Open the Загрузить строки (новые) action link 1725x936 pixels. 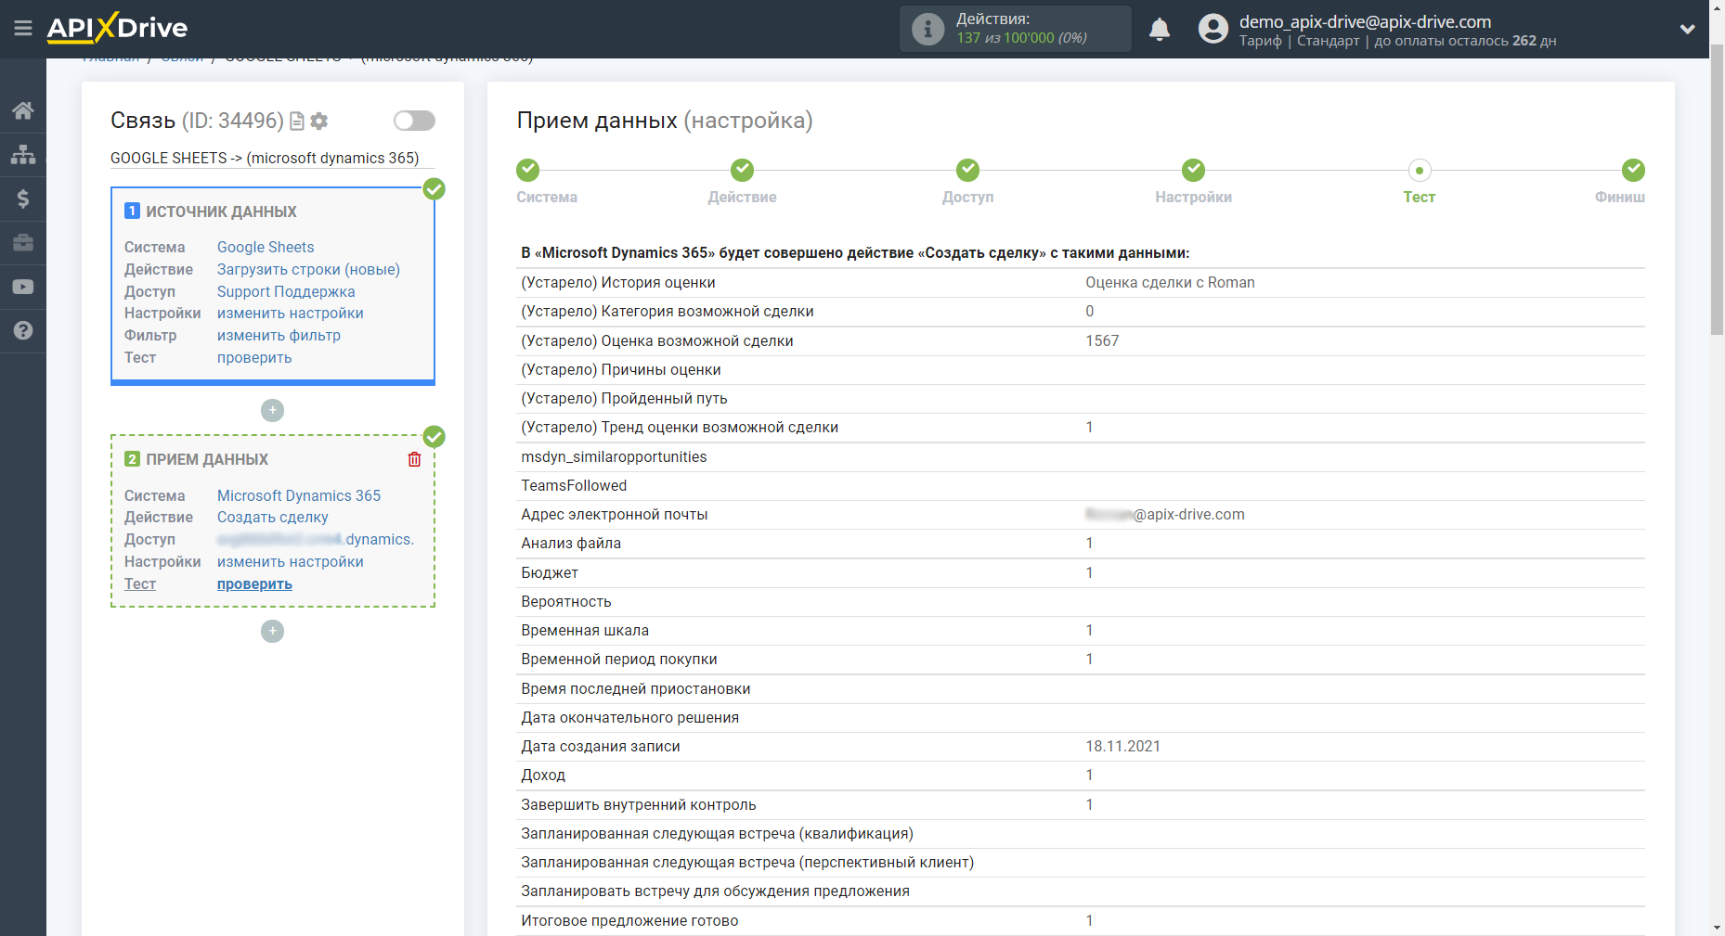(308, 269)
